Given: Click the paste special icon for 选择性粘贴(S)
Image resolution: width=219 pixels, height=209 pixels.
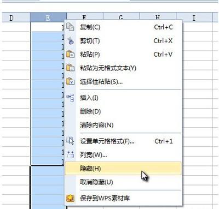Looking at the screenshot, I should click(70, 81).
